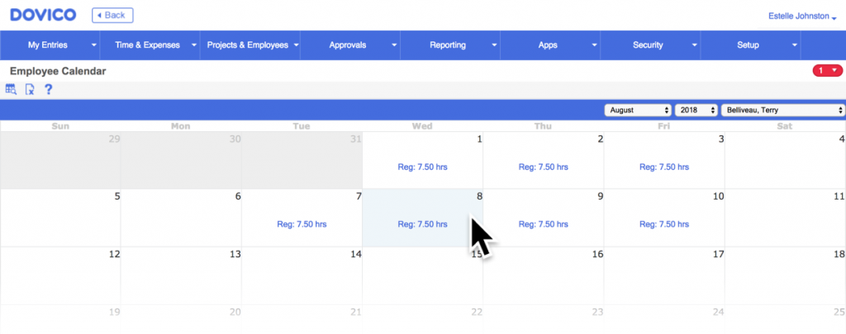
Task: Select the August 11 calendar cell
Action: click(x=785, y=218)
